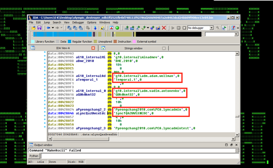Open dropdown arrow next to back arrow
The height and width of the screenshot is (168, 273).
[x=53, y=28]
